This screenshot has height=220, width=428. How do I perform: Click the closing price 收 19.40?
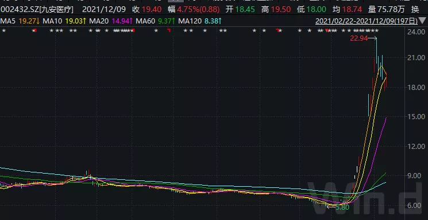[147, 10]
